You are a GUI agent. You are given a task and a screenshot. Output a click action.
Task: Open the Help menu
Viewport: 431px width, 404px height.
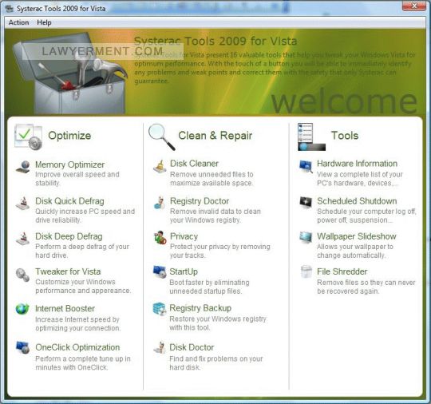tap(44, 22)
